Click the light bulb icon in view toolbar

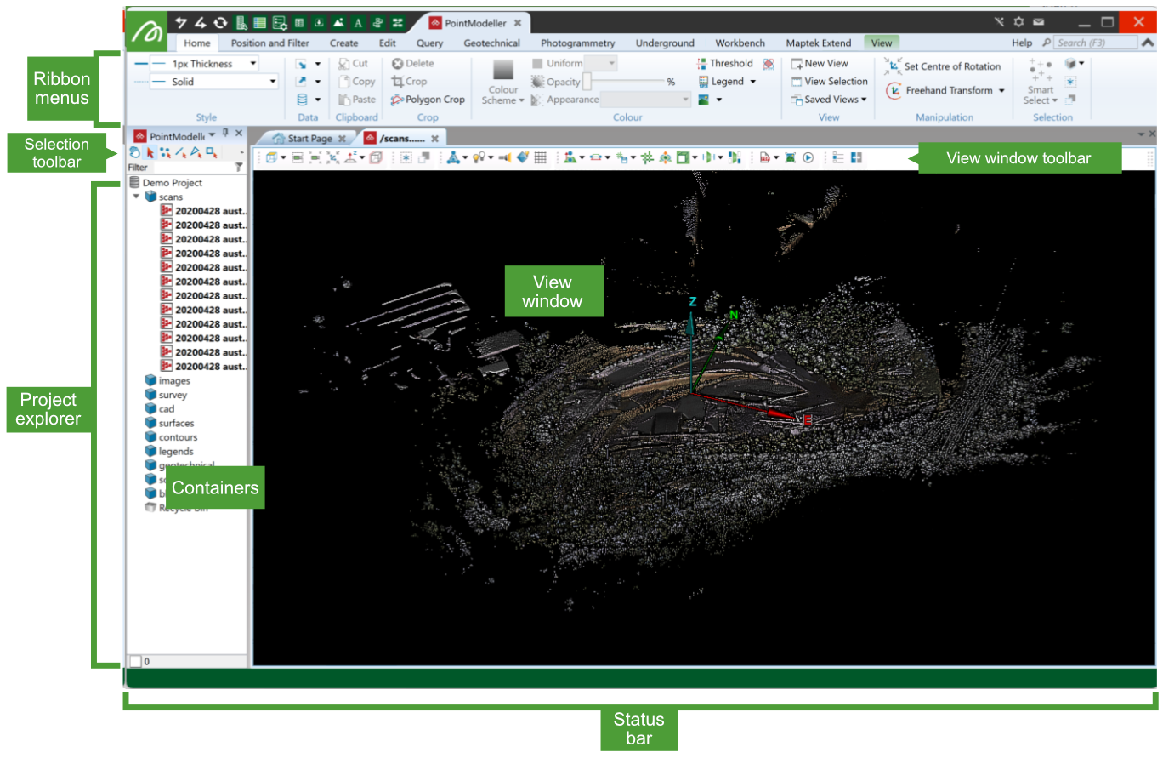click(x=479, y=157)
